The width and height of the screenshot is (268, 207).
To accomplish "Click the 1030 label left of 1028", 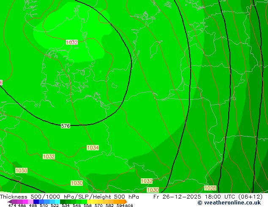I will (153, 190).
